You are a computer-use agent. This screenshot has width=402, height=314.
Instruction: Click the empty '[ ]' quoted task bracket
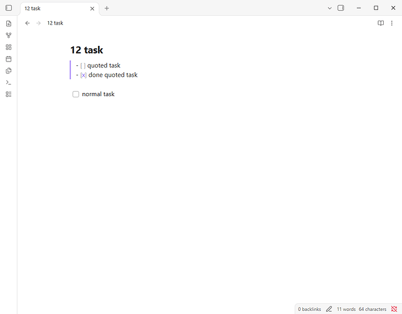pos(83,66)
